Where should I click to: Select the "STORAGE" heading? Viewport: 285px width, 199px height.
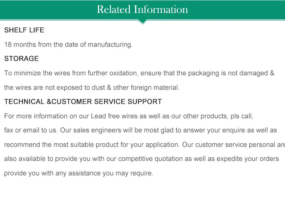[22, 59]
